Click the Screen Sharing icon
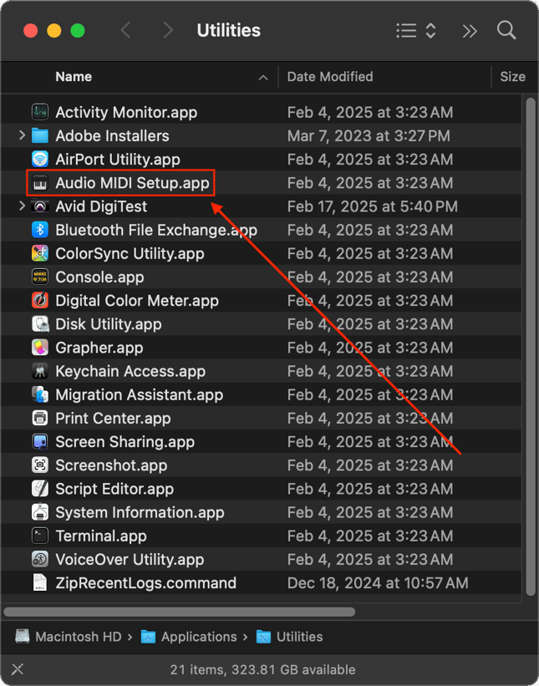Screen dimensions: 539x686 pyautogui.click(x=40, y=442)
